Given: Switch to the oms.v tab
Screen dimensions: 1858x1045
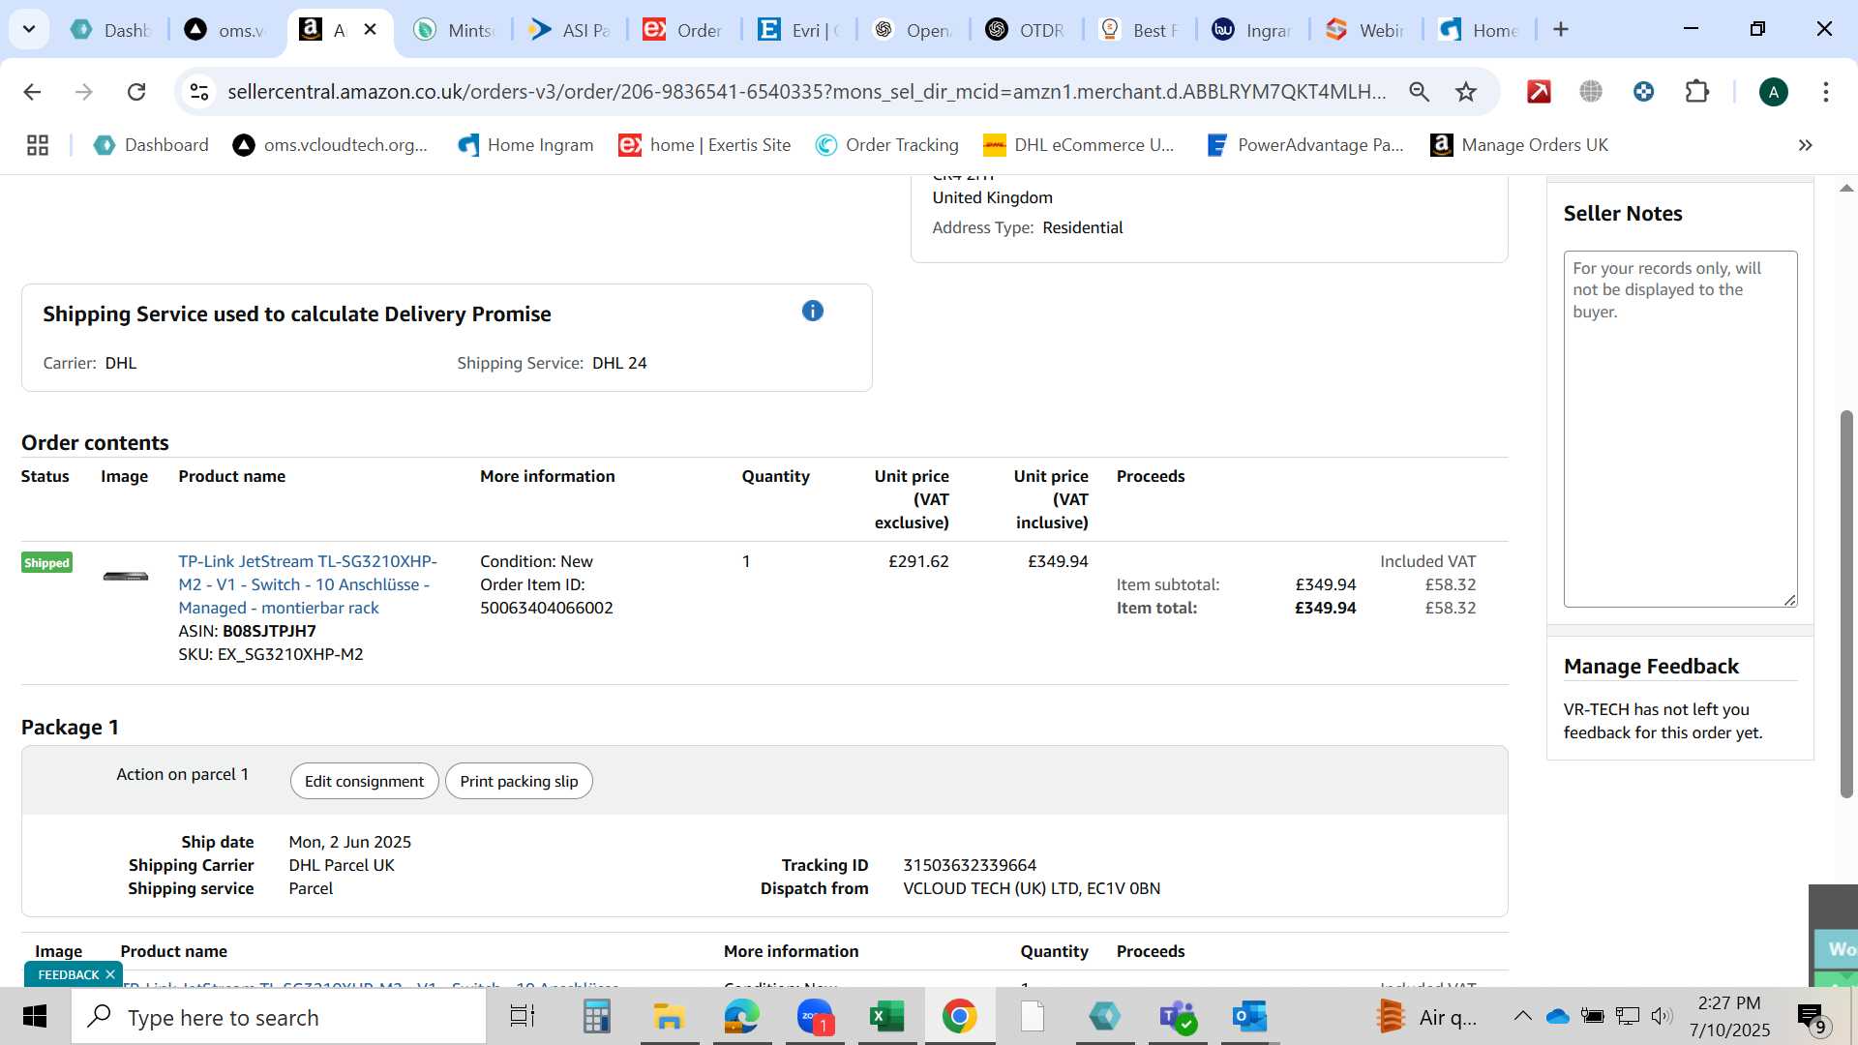Looking at the screenshot, I should 225,30.
